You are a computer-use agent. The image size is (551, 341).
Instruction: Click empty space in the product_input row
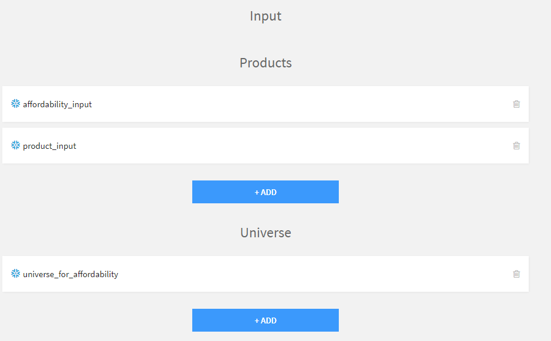(293, 146)
